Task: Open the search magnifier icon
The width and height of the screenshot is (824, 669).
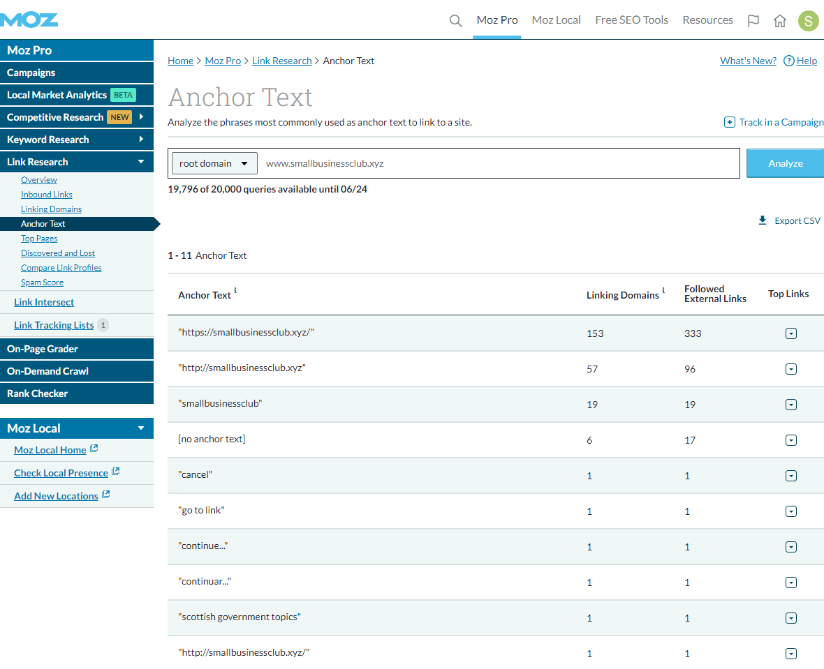Action: (455, 20)
